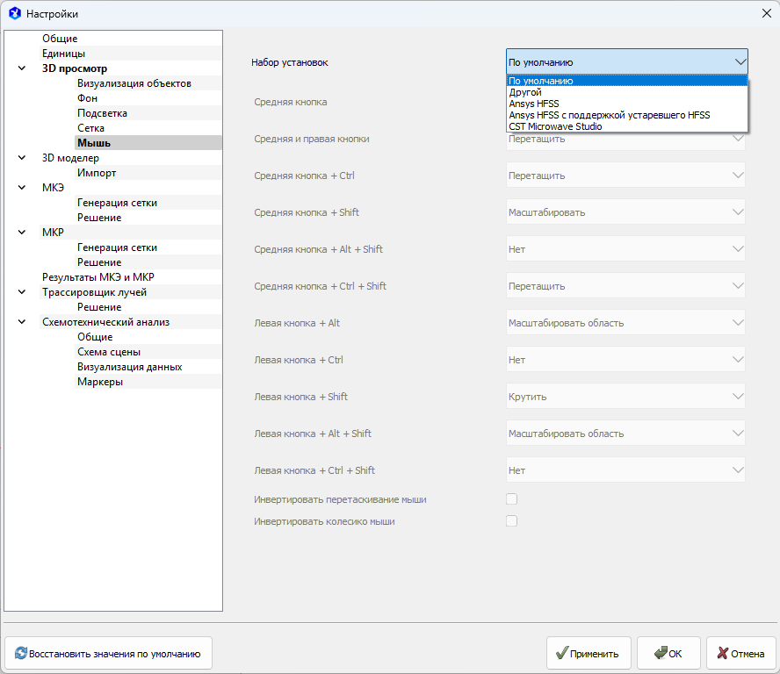Screen dimensions: 780x674
Task: Click the green checkmark icon on Применить
Action: pos(561,653)
